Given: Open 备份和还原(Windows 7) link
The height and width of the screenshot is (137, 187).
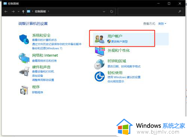Looking at the screenshot, I should click(47, 48).
